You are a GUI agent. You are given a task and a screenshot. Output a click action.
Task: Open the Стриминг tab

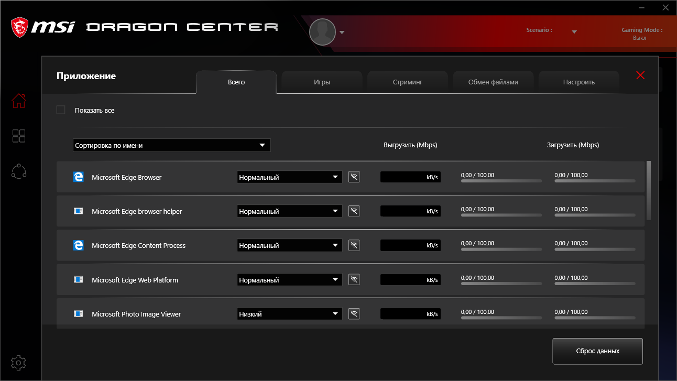point(407,82)
